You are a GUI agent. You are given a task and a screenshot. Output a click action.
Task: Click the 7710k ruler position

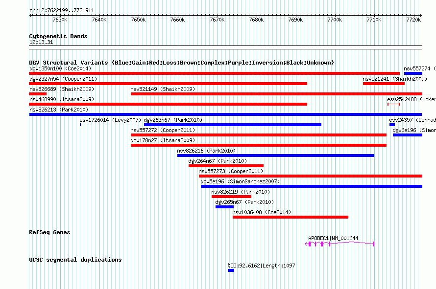click(x=374, y=20)
